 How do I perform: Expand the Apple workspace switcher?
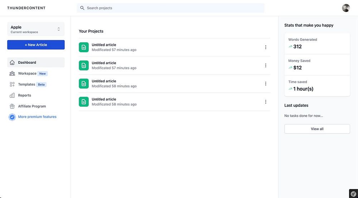coord(36,29)
